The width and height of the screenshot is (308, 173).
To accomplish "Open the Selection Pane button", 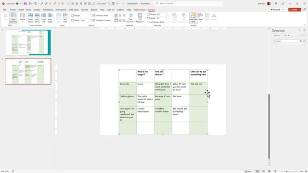I will [x=193, y=18].
